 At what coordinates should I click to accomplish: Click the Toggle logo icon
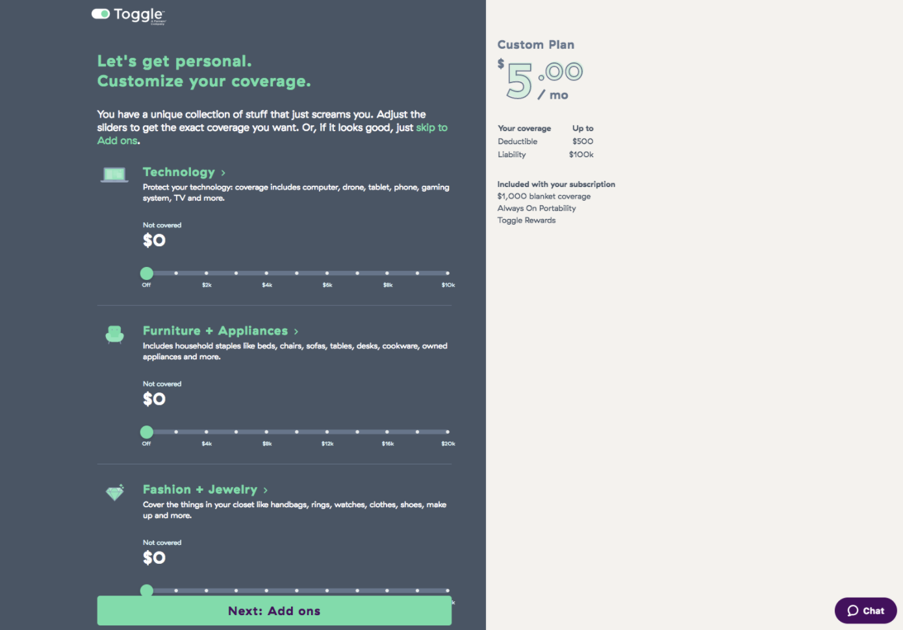click(x=101, y=14)
